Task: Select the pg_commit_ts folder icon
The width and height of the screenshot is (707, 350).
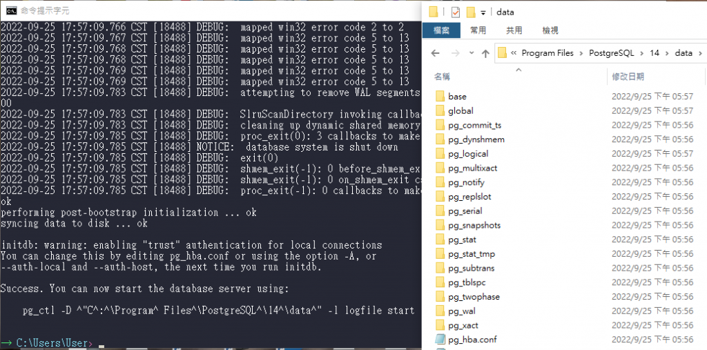Action: pos(440,125)
